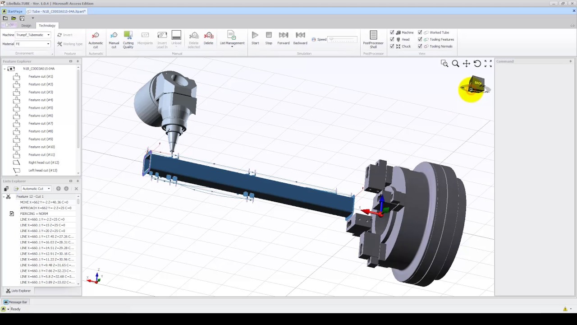Screen dimensions: 577x325
Task: Toggle Head visibility checkbox
Action: (392, 39)
